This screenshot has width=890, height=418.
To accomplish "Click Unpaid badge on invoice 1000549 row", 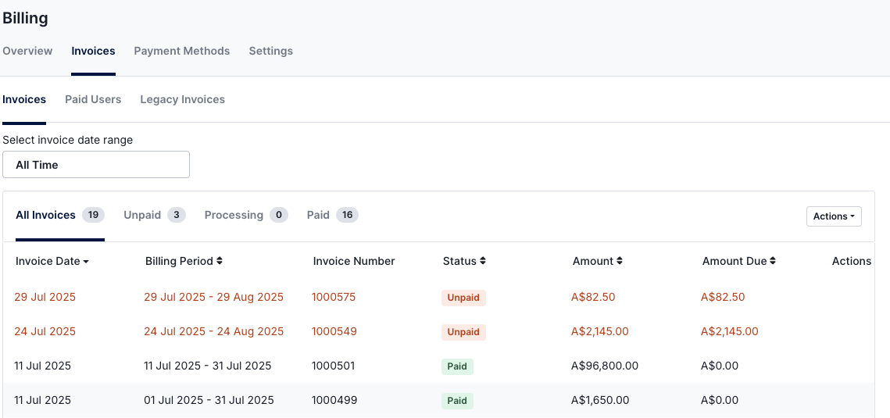I will click(463, 332).
